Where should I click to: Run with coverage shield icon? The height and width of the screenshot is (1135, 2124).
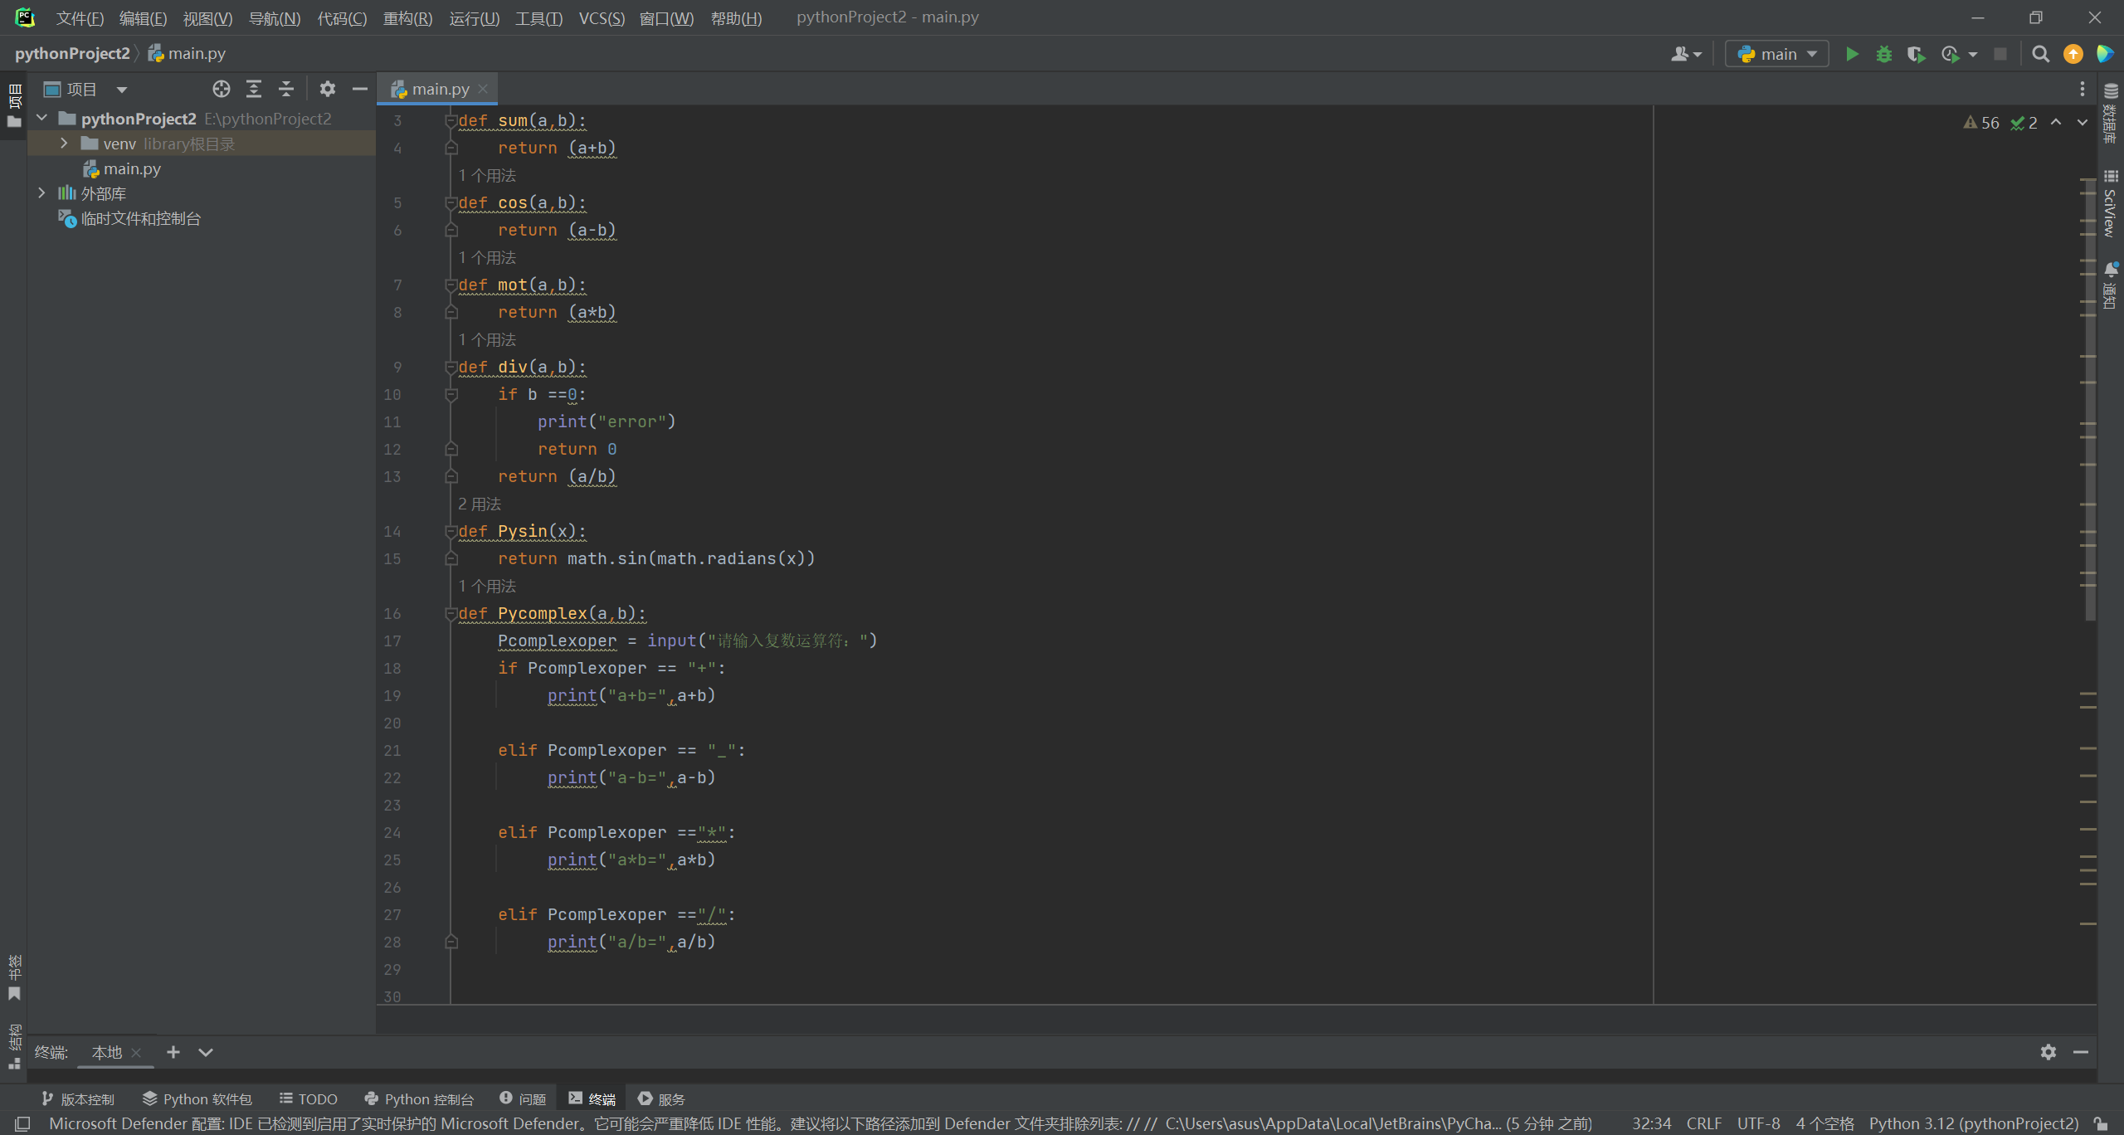[1916, 54]
